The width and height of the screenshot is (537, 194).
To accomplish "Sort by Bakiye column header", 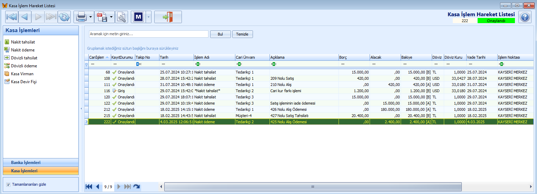I will click(416, 57).
